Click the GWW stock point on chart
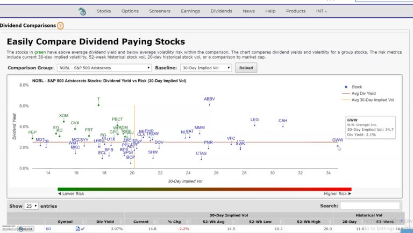The height and width of the screenshot is (233, 413). (x=338, y=146)
